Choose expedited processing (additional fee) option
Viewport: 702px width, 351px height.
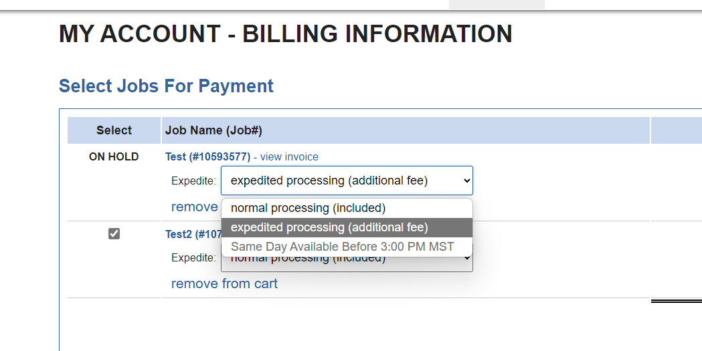pyautogui.click(x=329, y=227)
